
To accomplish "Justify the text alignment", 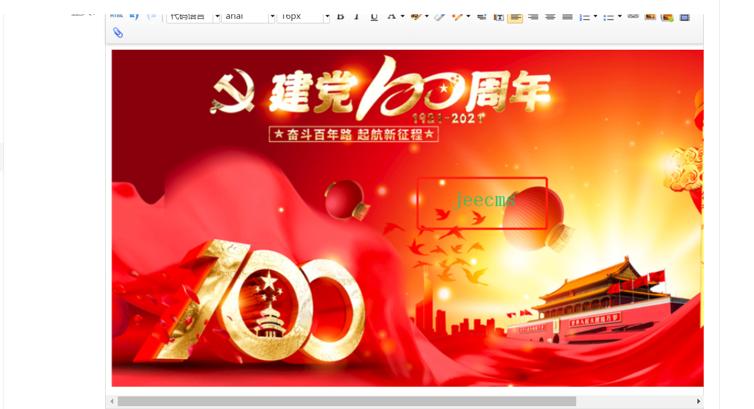I will [567, 17].
